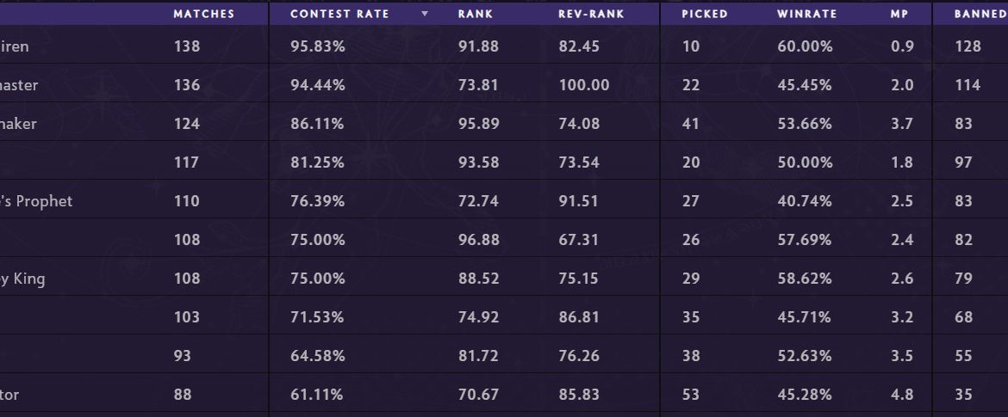
Task: Select the 95.83% contest rate cell
Action: (x=317, y=46)
